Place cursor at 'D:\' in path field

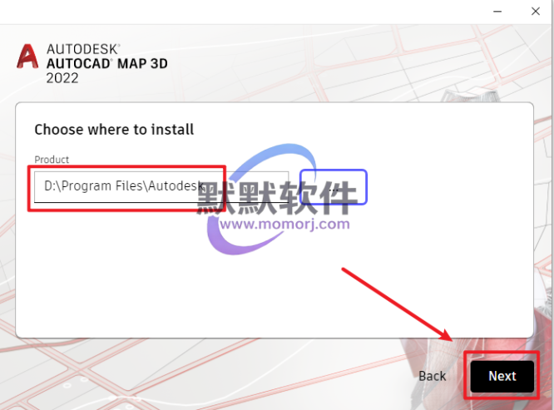tap(52, 186)
